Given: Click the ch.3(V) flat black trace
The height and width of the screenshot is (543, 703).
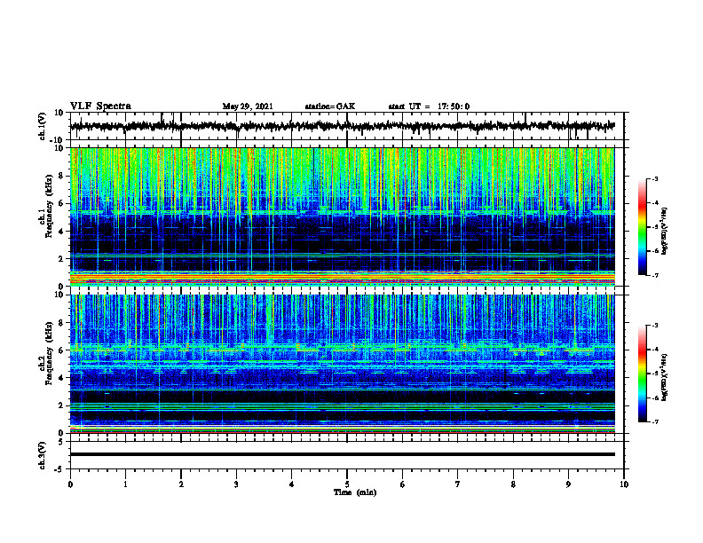Looking at the screenshot, I should 343,454.
